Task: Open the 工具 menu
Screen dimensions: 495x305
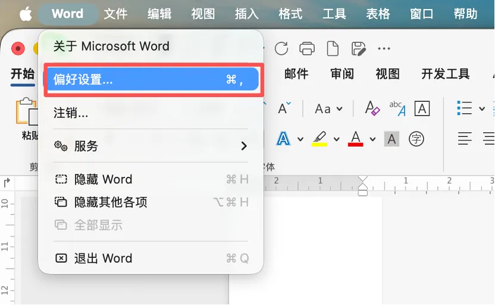Action: [334, 14]
